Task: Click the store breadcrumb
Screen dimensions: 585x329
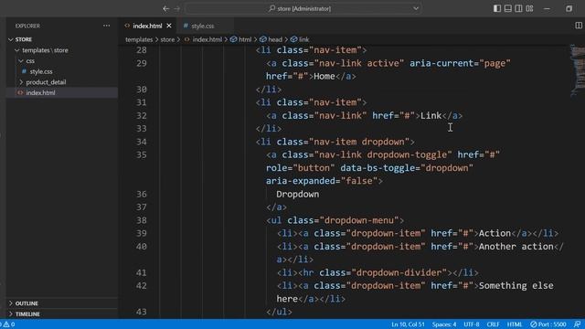Action: pos(167,39)
